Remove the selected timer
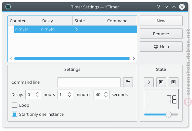The height and width of the screenshot is (131, 192). 161,34
